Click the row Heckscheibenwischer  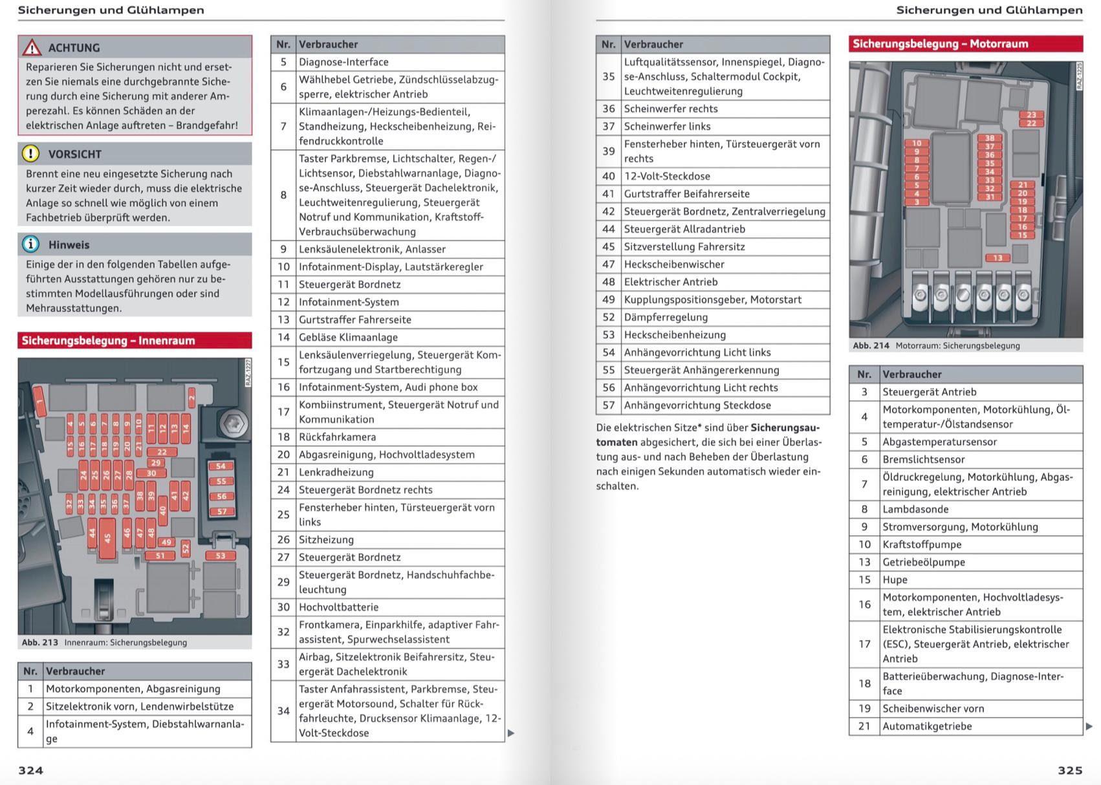point(713,264)
